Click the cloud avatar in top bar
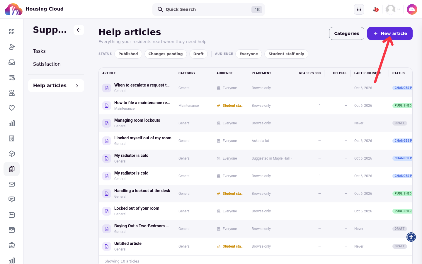The height and width of the screenshot is (264, 422). (412, 9)
